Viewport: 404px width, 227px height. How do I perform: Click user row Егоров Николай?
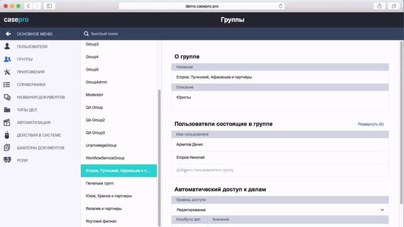[x=280, y=157]
